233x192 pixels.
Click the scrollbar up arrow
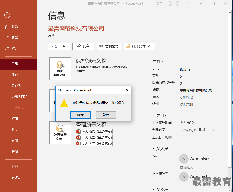(x=230, y=12)
